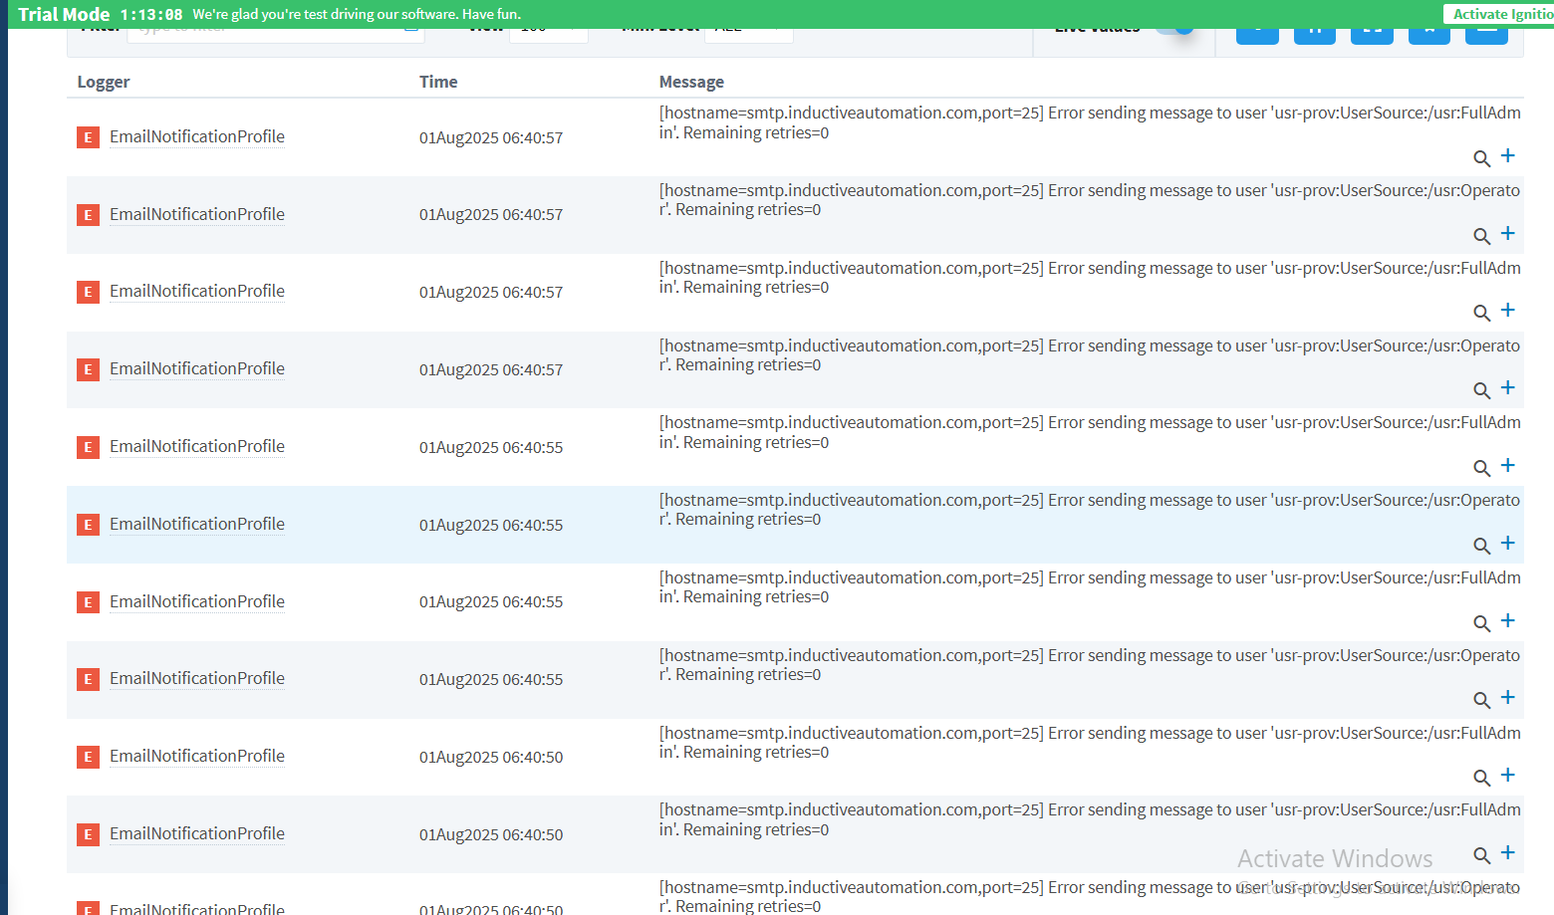Click plus icon on first 06:40:57 Operator row
This screenshot has height=915, width=1554.
[1508, 233]
